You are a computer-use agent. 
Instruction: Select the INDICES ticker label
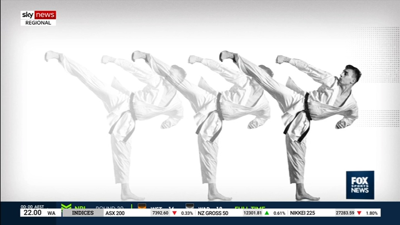coord(83,213)
